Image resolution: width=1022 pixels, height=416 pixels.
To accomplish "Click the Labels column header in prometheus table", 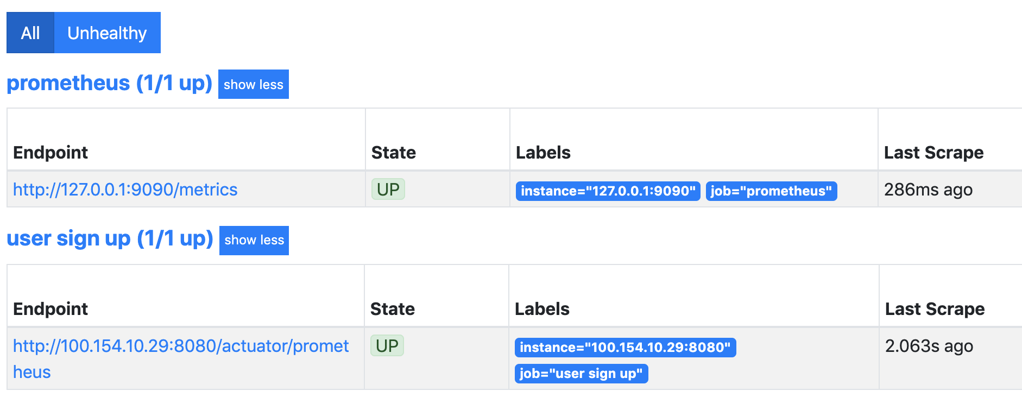I will coord(544,153).
